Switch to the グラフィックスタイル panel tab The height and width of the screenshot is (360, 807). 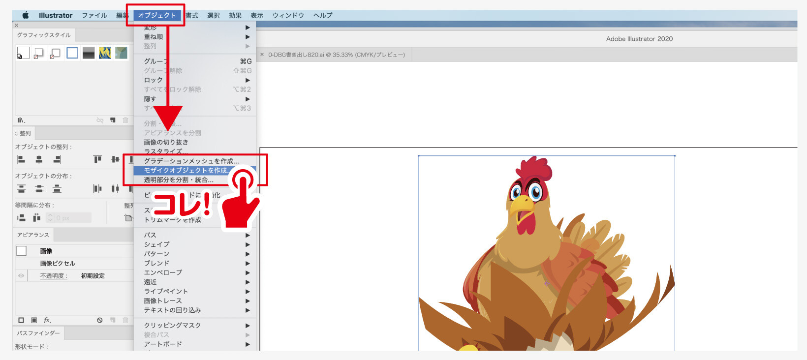tap(44, 35)
